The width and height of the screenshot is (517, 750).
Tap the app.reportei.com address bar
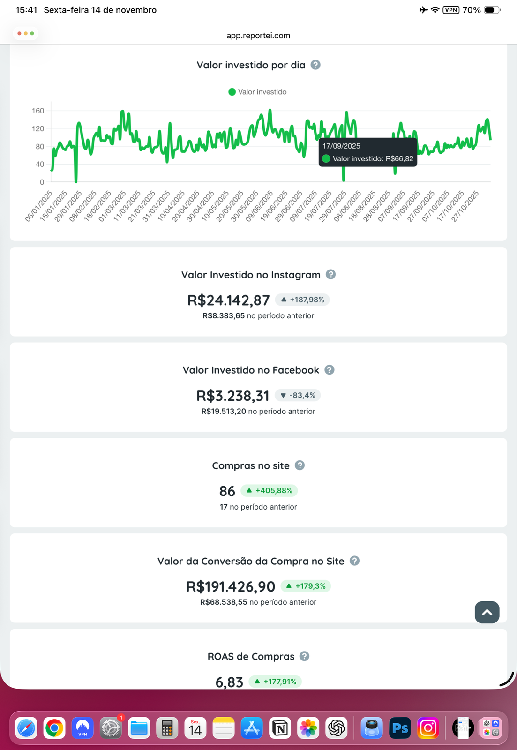[258, 36]
